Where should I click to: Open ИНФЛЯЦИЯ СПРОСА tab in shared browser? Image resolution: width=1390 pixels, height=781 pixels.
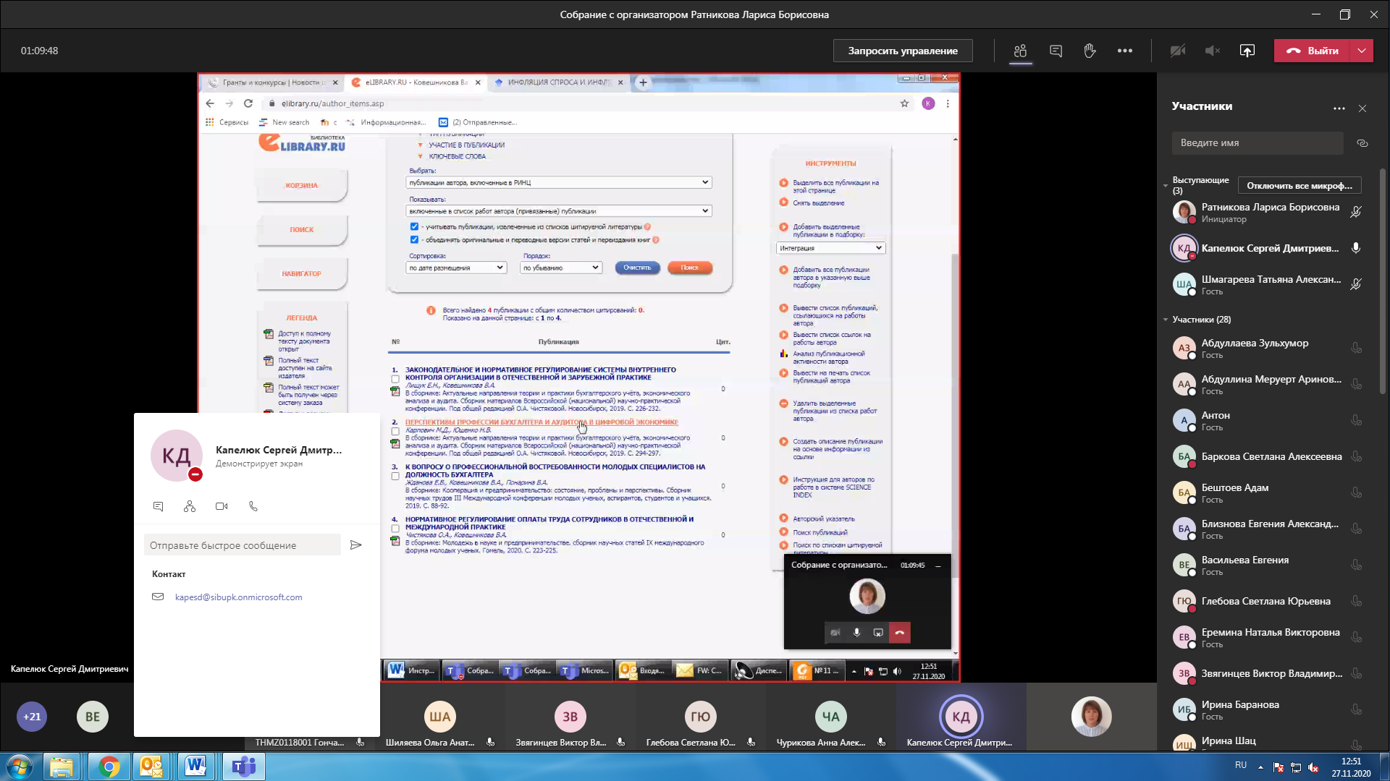click(x=558, y=82)
